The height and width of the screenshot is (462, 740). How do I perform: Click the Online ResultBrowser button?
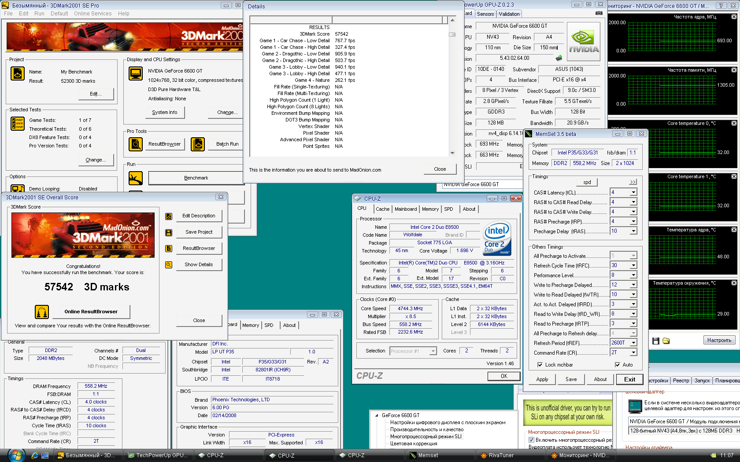click(x=91, y=312)
